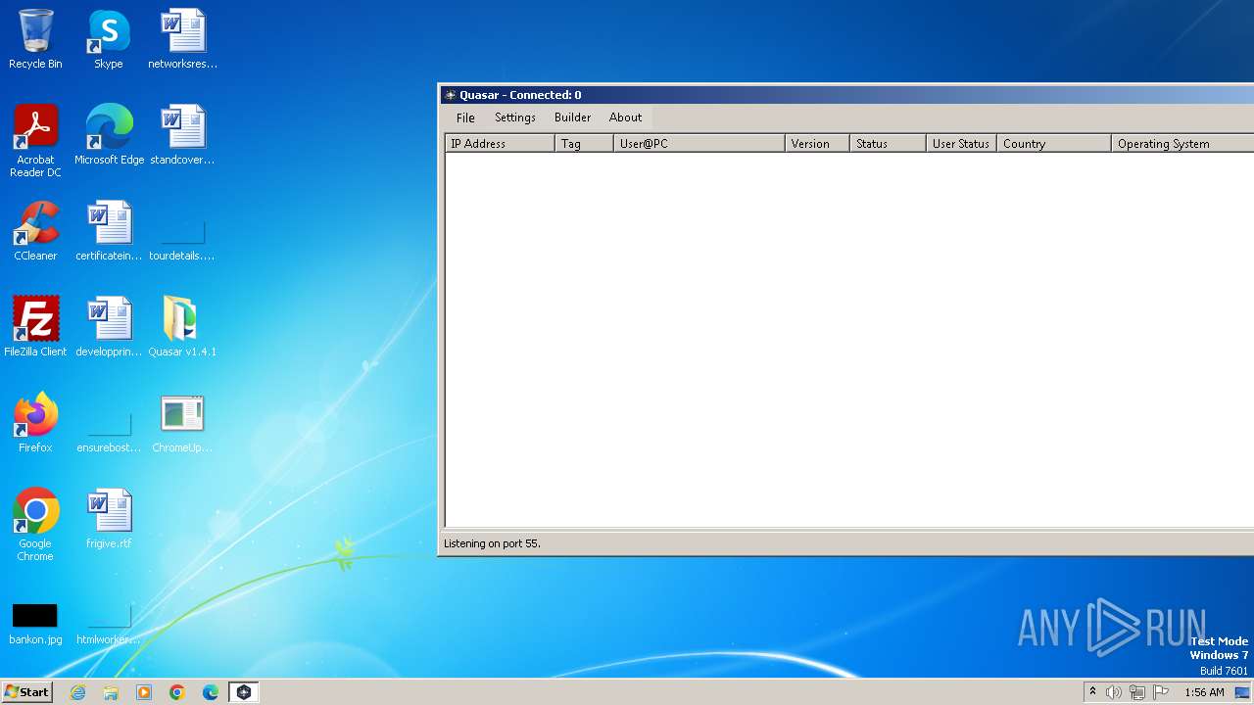
Task: Open the network tray icon
Action: click(x=1137, y=692)
